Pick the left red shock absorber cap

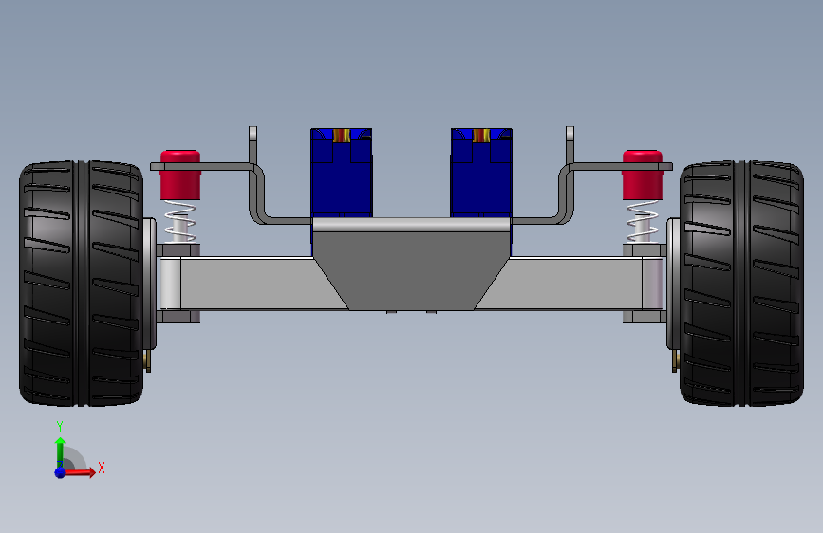(x=180, y=175)
